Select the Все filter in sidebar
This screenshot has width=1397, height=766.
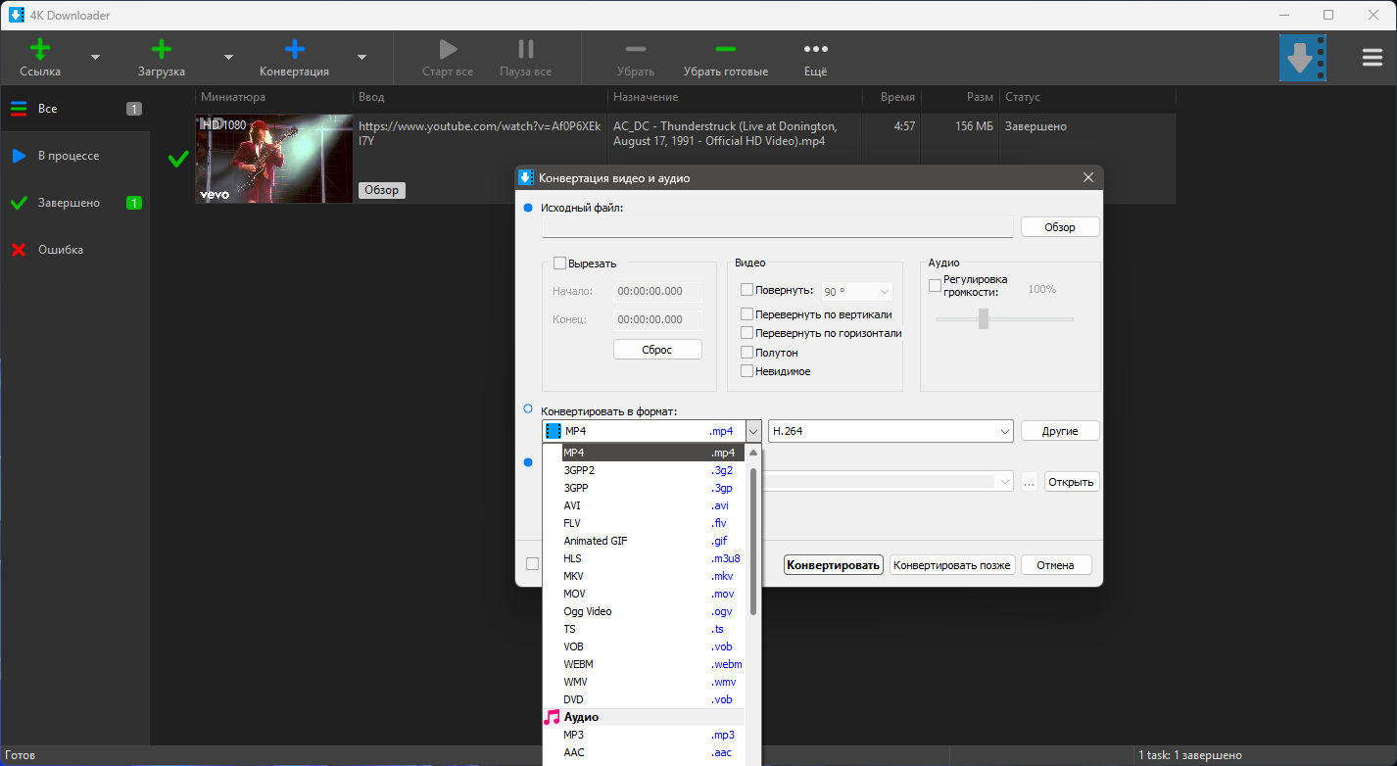point(75,109)
